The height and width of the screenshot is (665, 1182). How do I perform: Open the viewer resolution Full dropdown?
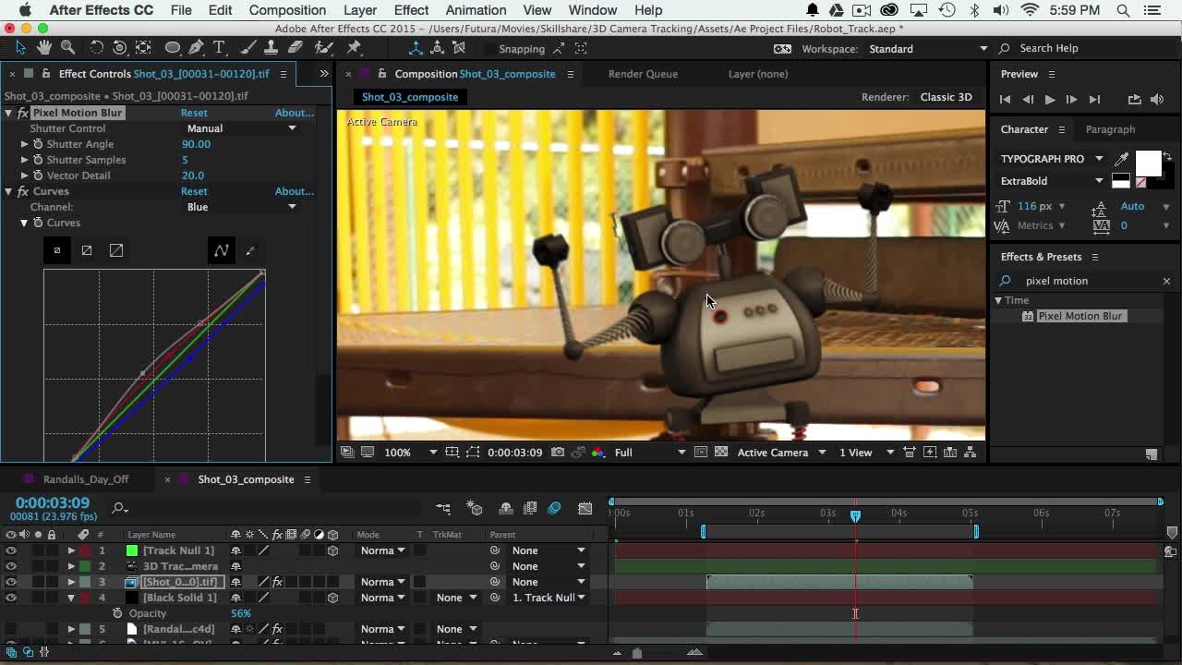tap(650, 453)
